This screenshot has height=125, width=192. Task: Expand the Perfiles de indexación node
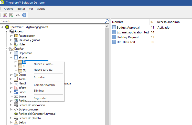(x=11, y=105)
